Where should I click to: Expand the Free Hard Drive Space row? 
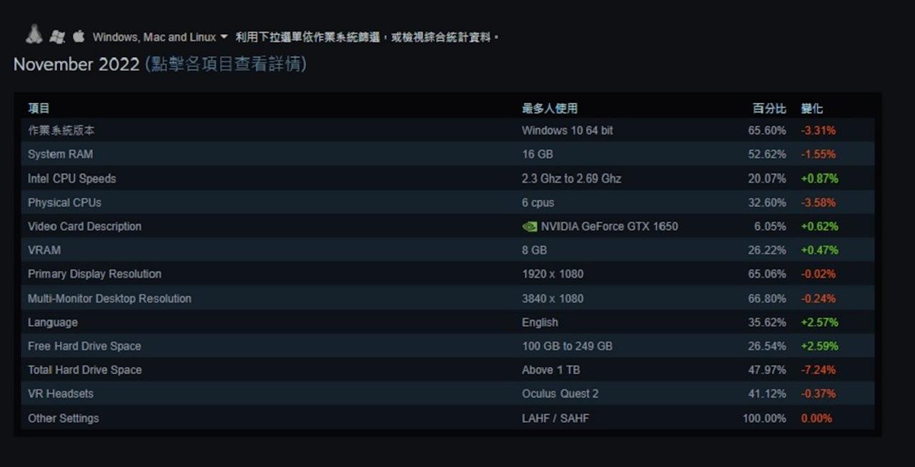pyautogui.click(x=84, y=346)
